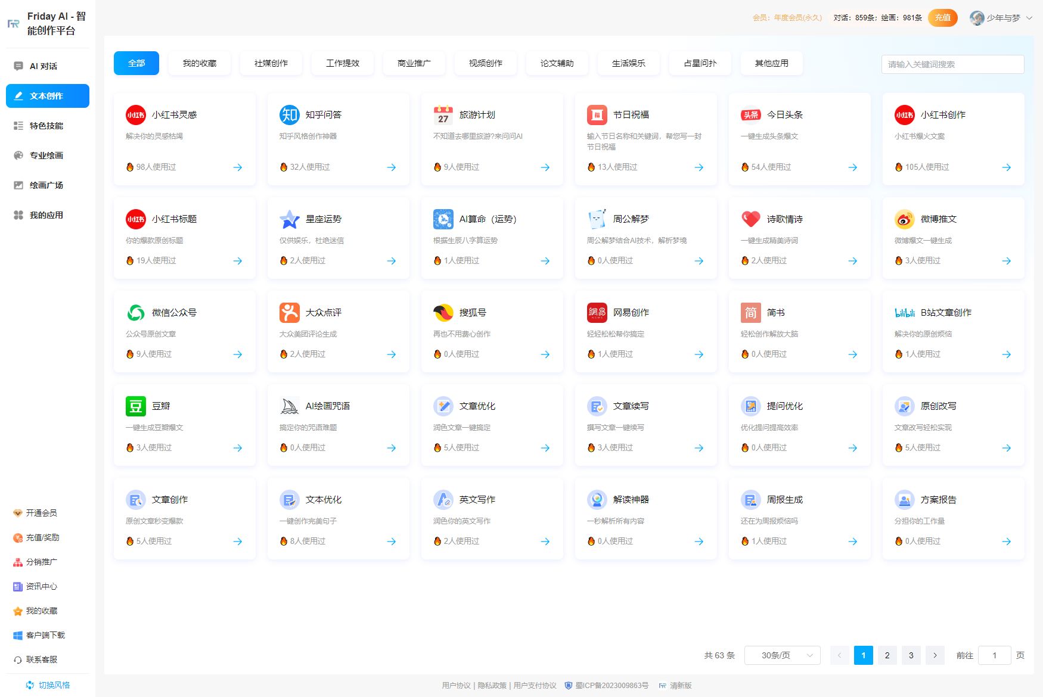Screen dimensions: 1043x697
Task: Click the 诗歌情诗 heart icon
Action: (x=750, y=219)
